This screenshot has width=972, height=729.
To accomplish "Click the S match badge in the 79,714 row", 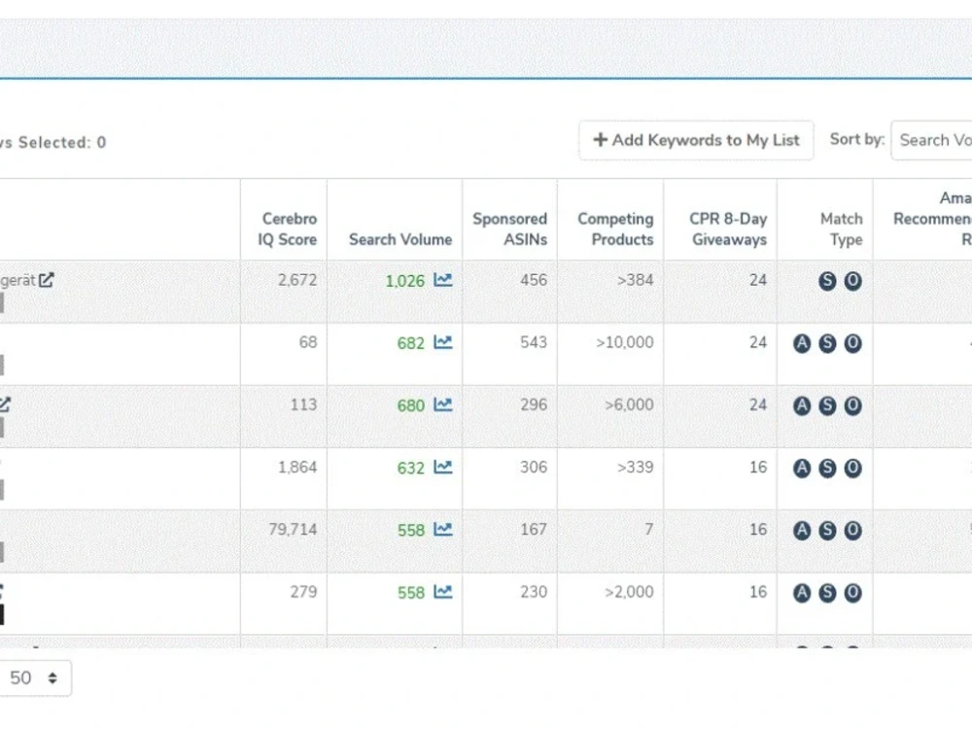I will click(x=827, y=530).
